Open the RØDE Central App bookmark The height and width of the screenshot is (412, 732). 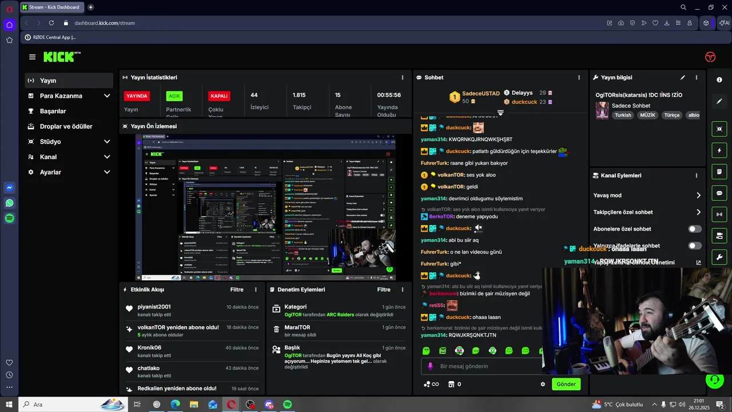pyautogui.click(x=50, y=37)
